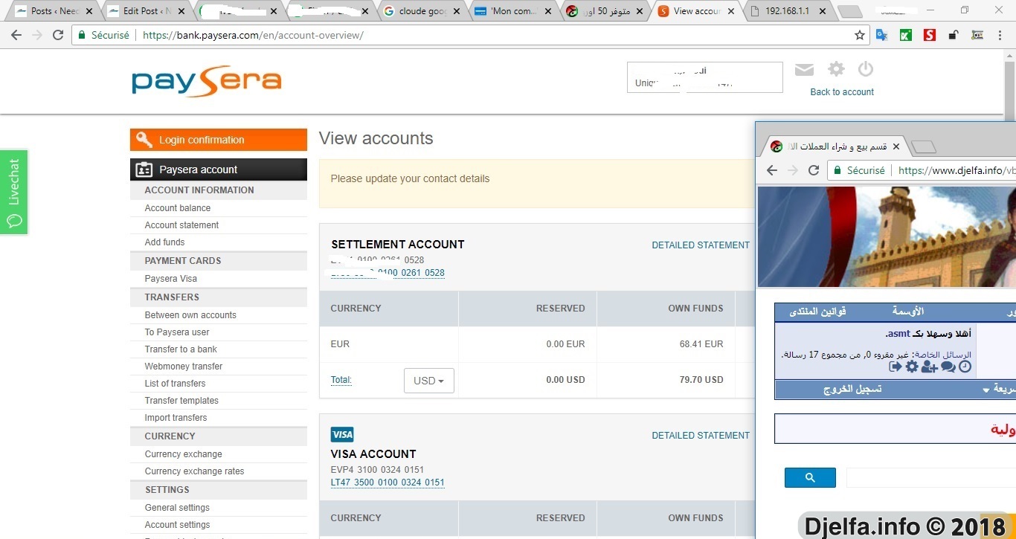Open List of transfers
The width and height of the screenshot is (1016, 539).
175,384
